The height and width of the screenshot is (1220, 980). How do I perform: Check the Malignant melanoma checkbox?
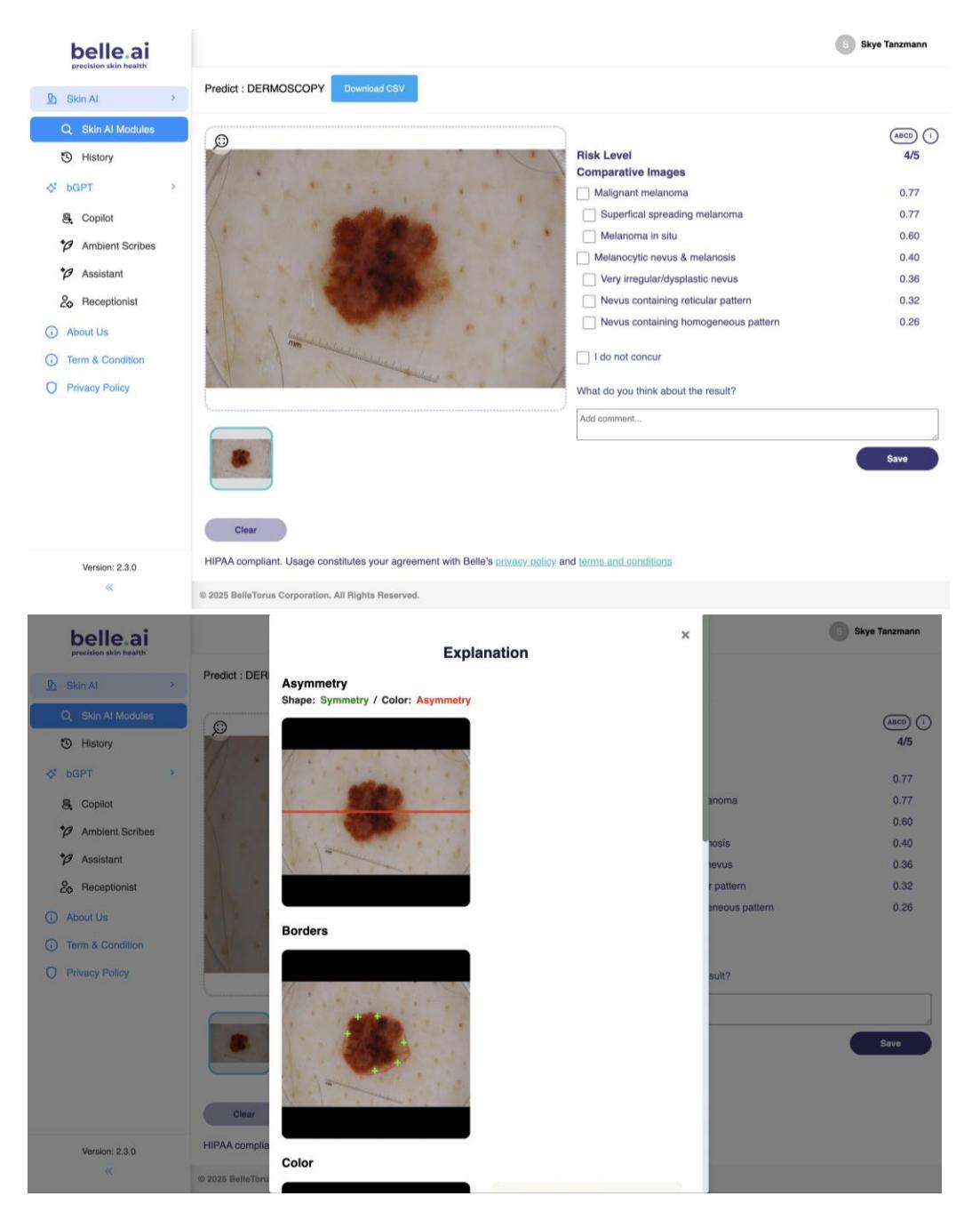tap(583, 193)
